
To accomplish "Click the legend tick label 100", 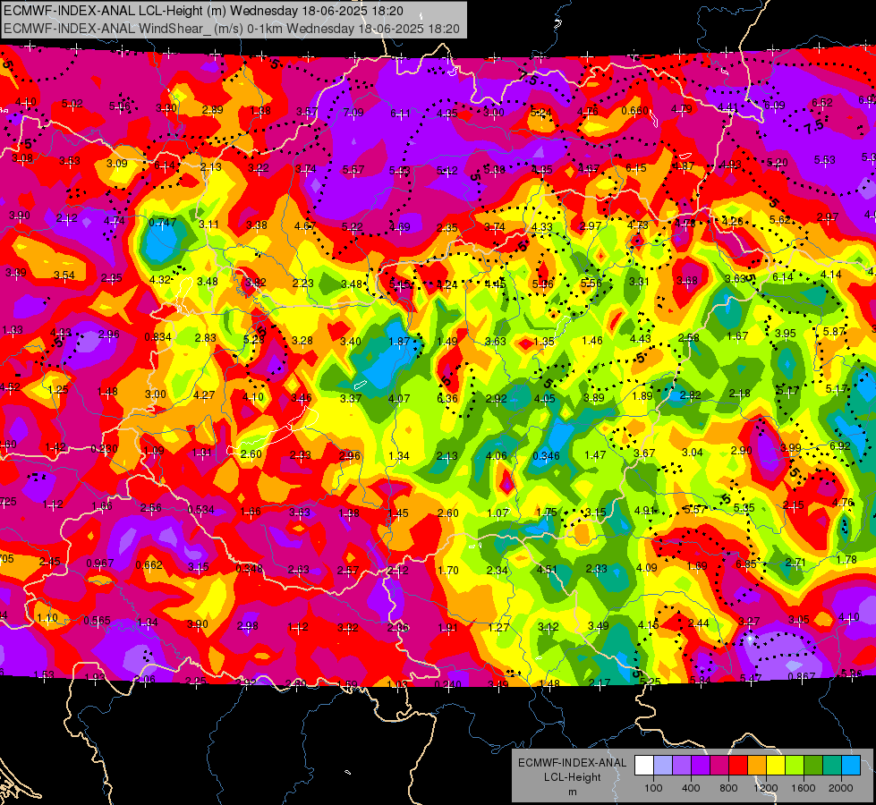I will pyautogui.click(x=653, y=788).
